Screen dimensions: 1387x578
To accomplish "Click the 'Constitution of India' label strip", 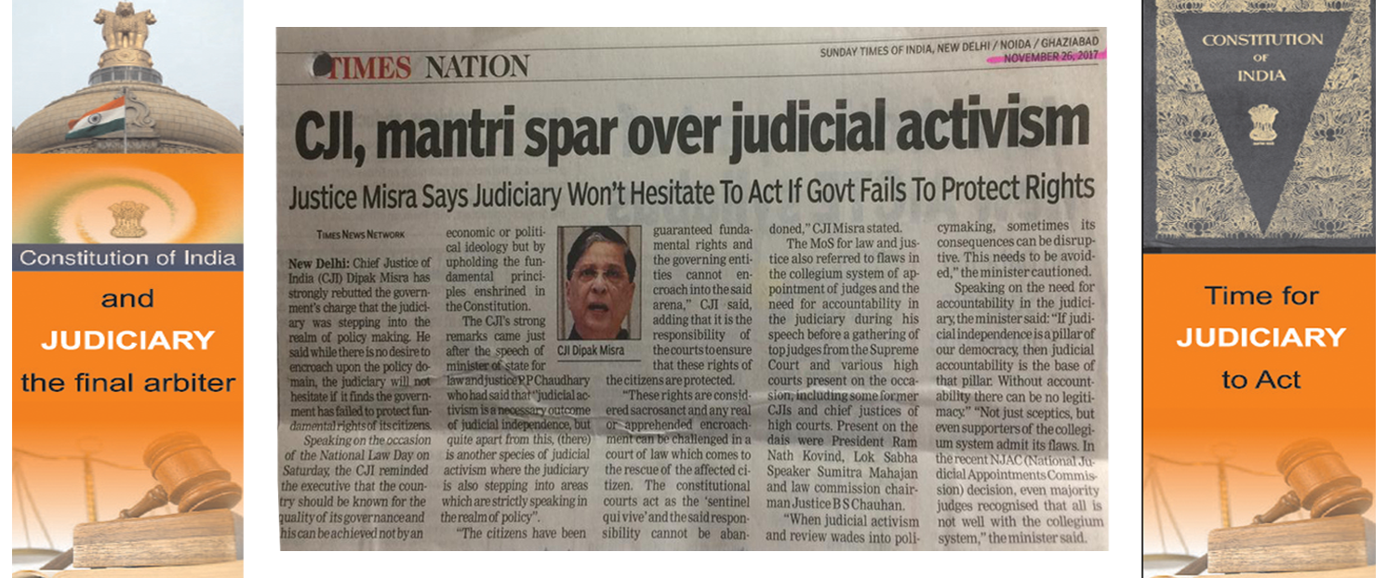I will pyautogui.click(x=127, y=257).
